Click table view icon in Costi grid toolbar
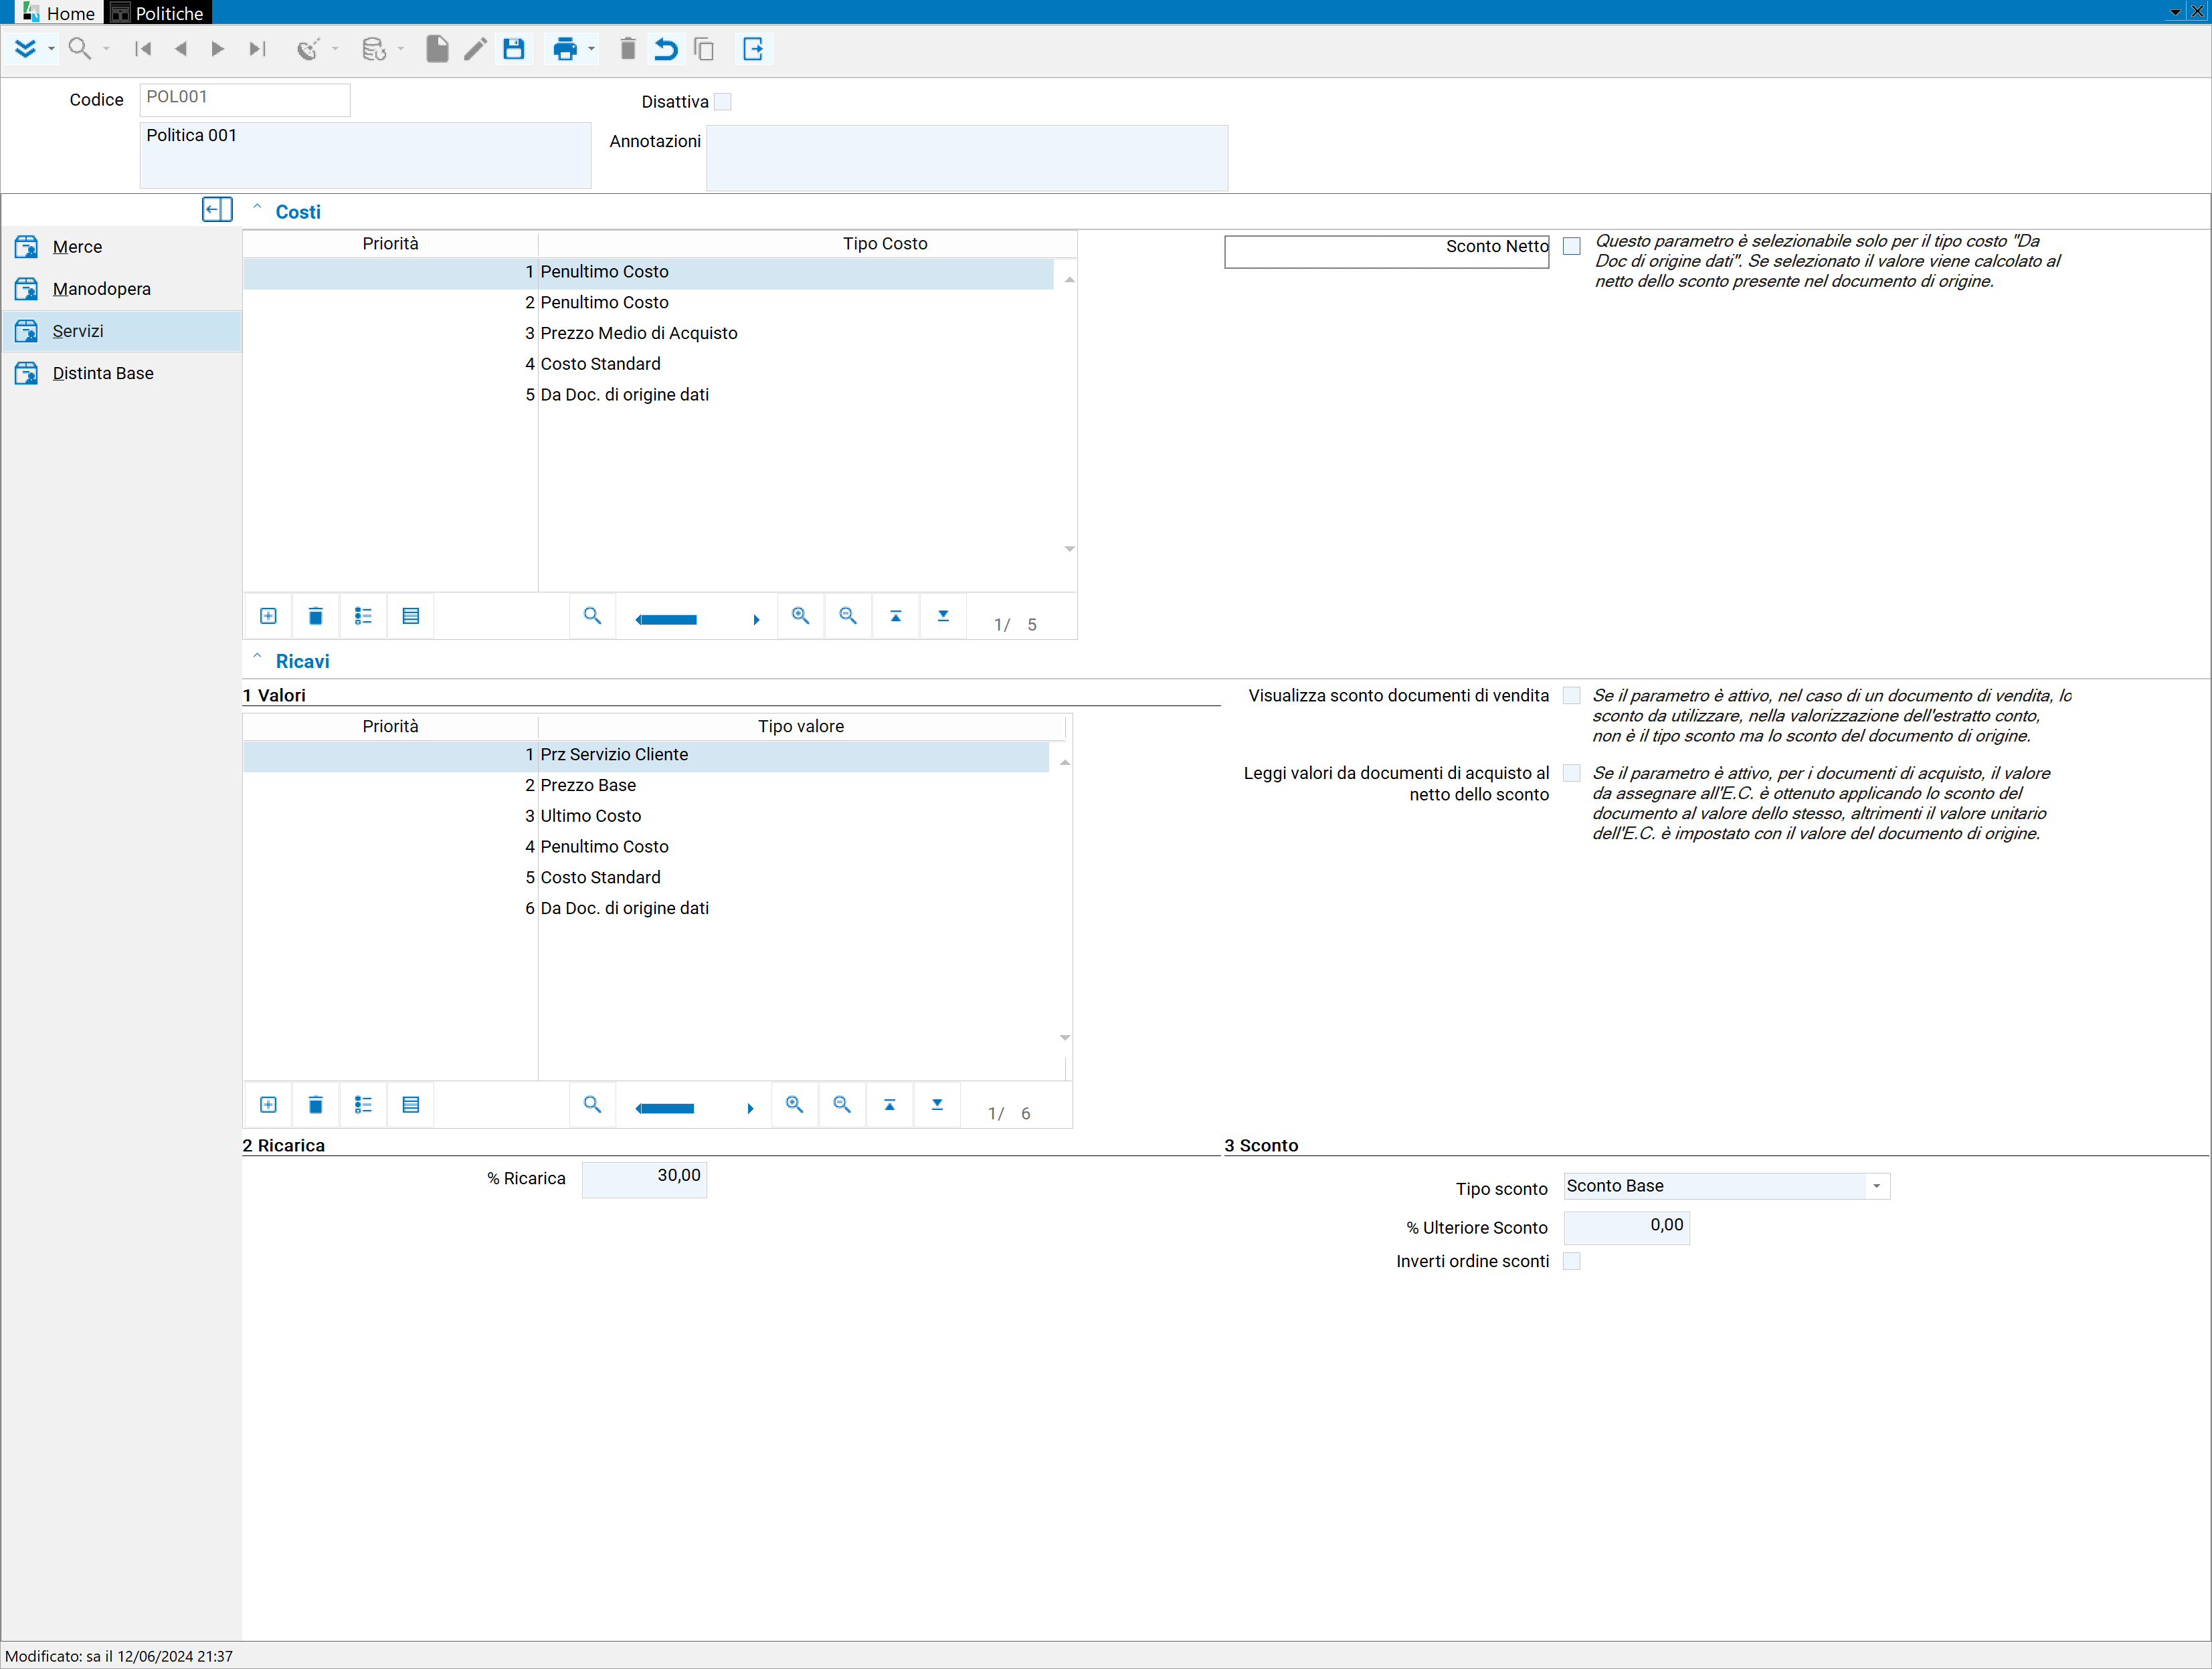Screen dimensions: 2212x1669 [x=411, y=616]
